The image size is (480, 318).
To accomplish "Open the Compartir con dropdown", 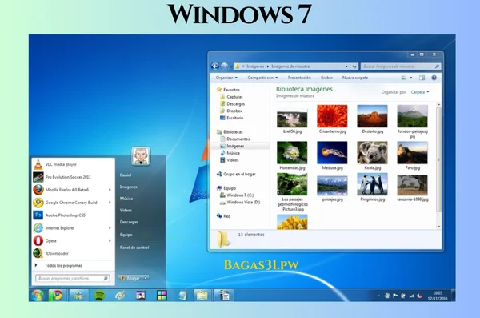I will tap(262, 78).
